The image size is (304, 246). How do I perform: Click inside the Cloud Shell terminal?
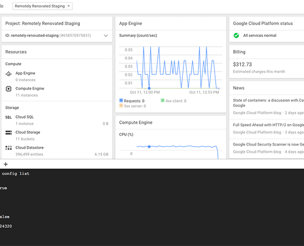coord(152,207)
